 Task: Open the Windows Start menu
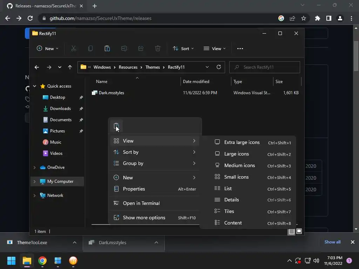click(x=11, y=261)
